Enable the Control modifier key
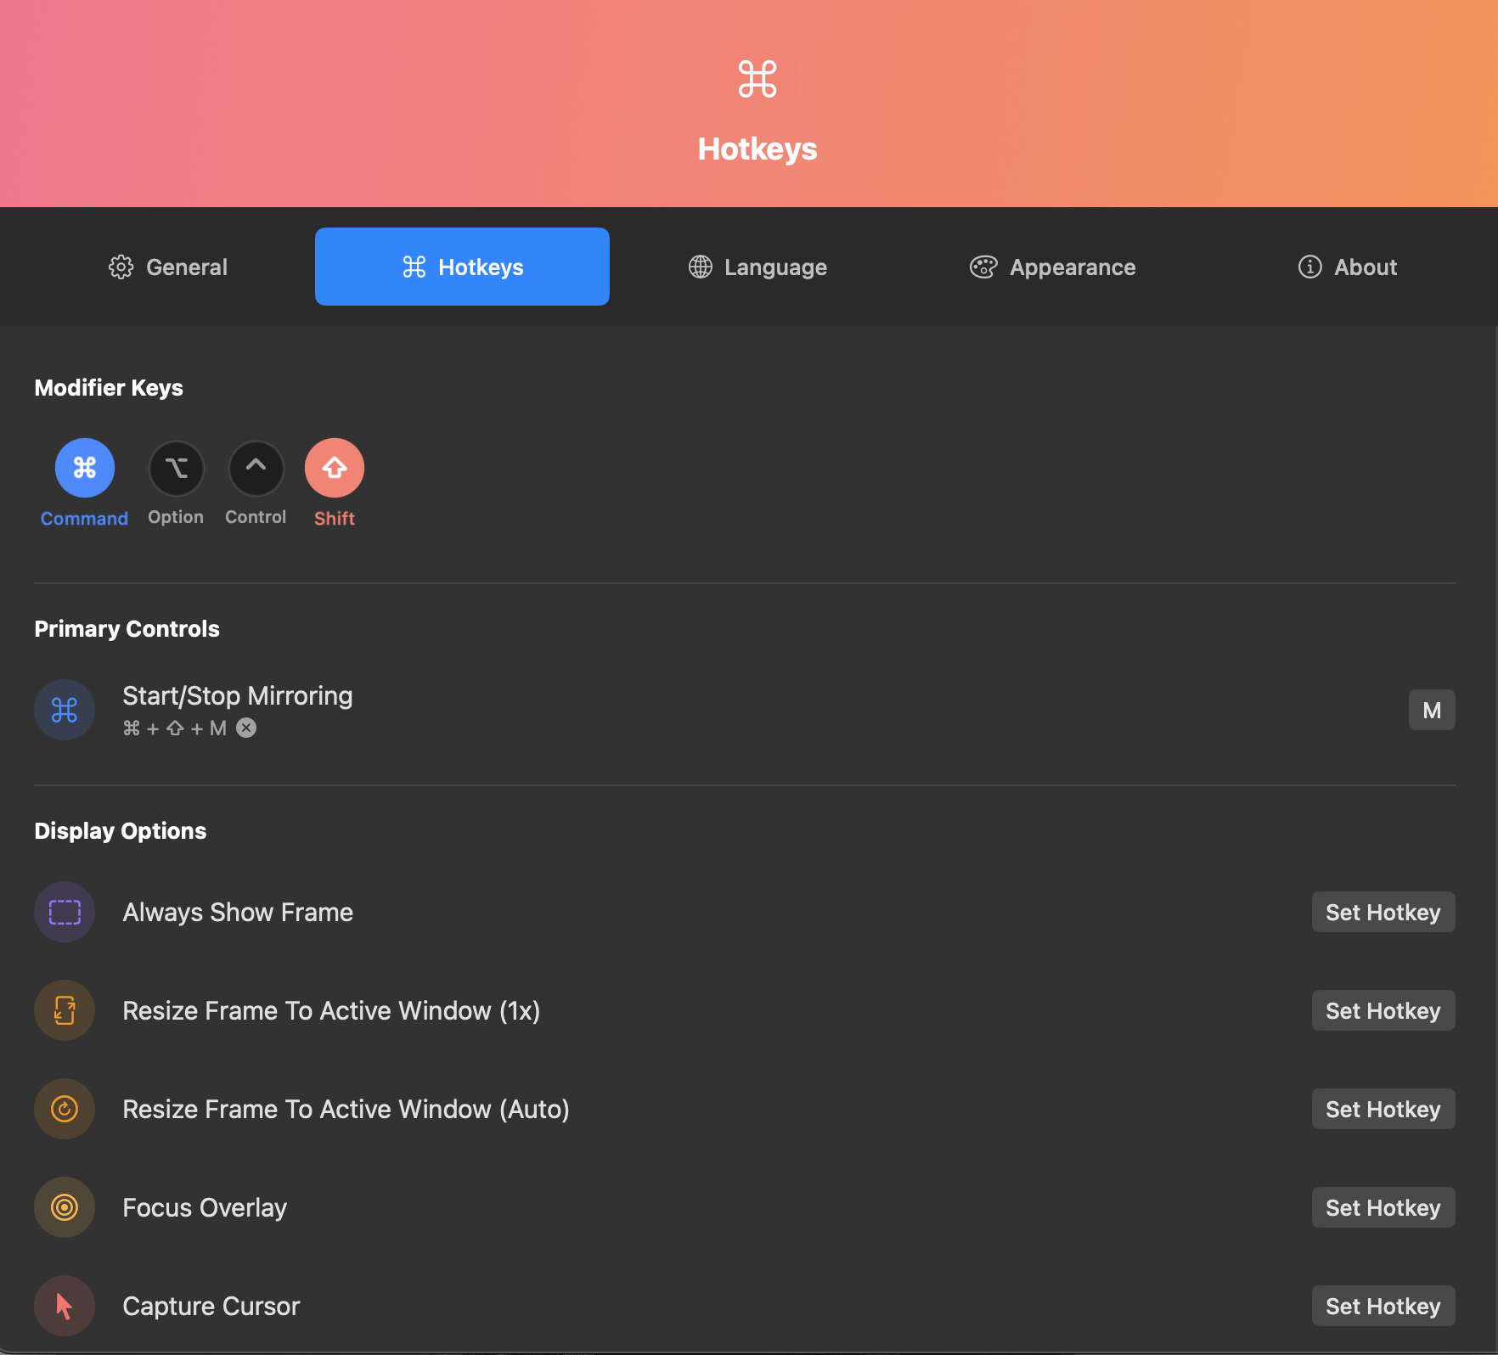Screen dimensions: 1498x1355 tap(256, 468)
